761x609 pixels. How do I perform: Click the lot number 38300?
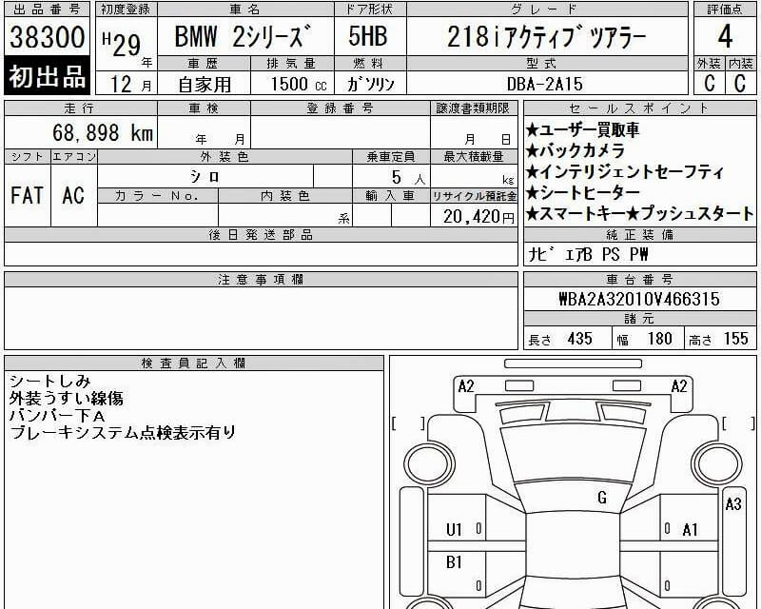[47, 37]
